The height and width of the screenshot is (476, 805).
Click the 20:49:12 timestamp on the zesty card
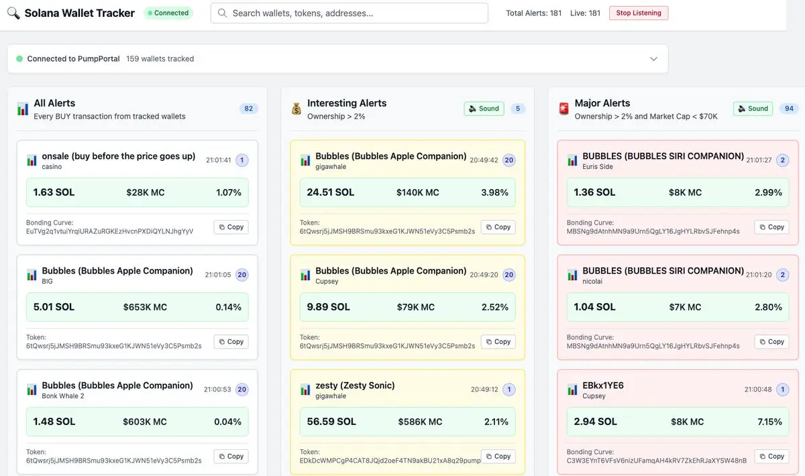[x=484, y=390]
